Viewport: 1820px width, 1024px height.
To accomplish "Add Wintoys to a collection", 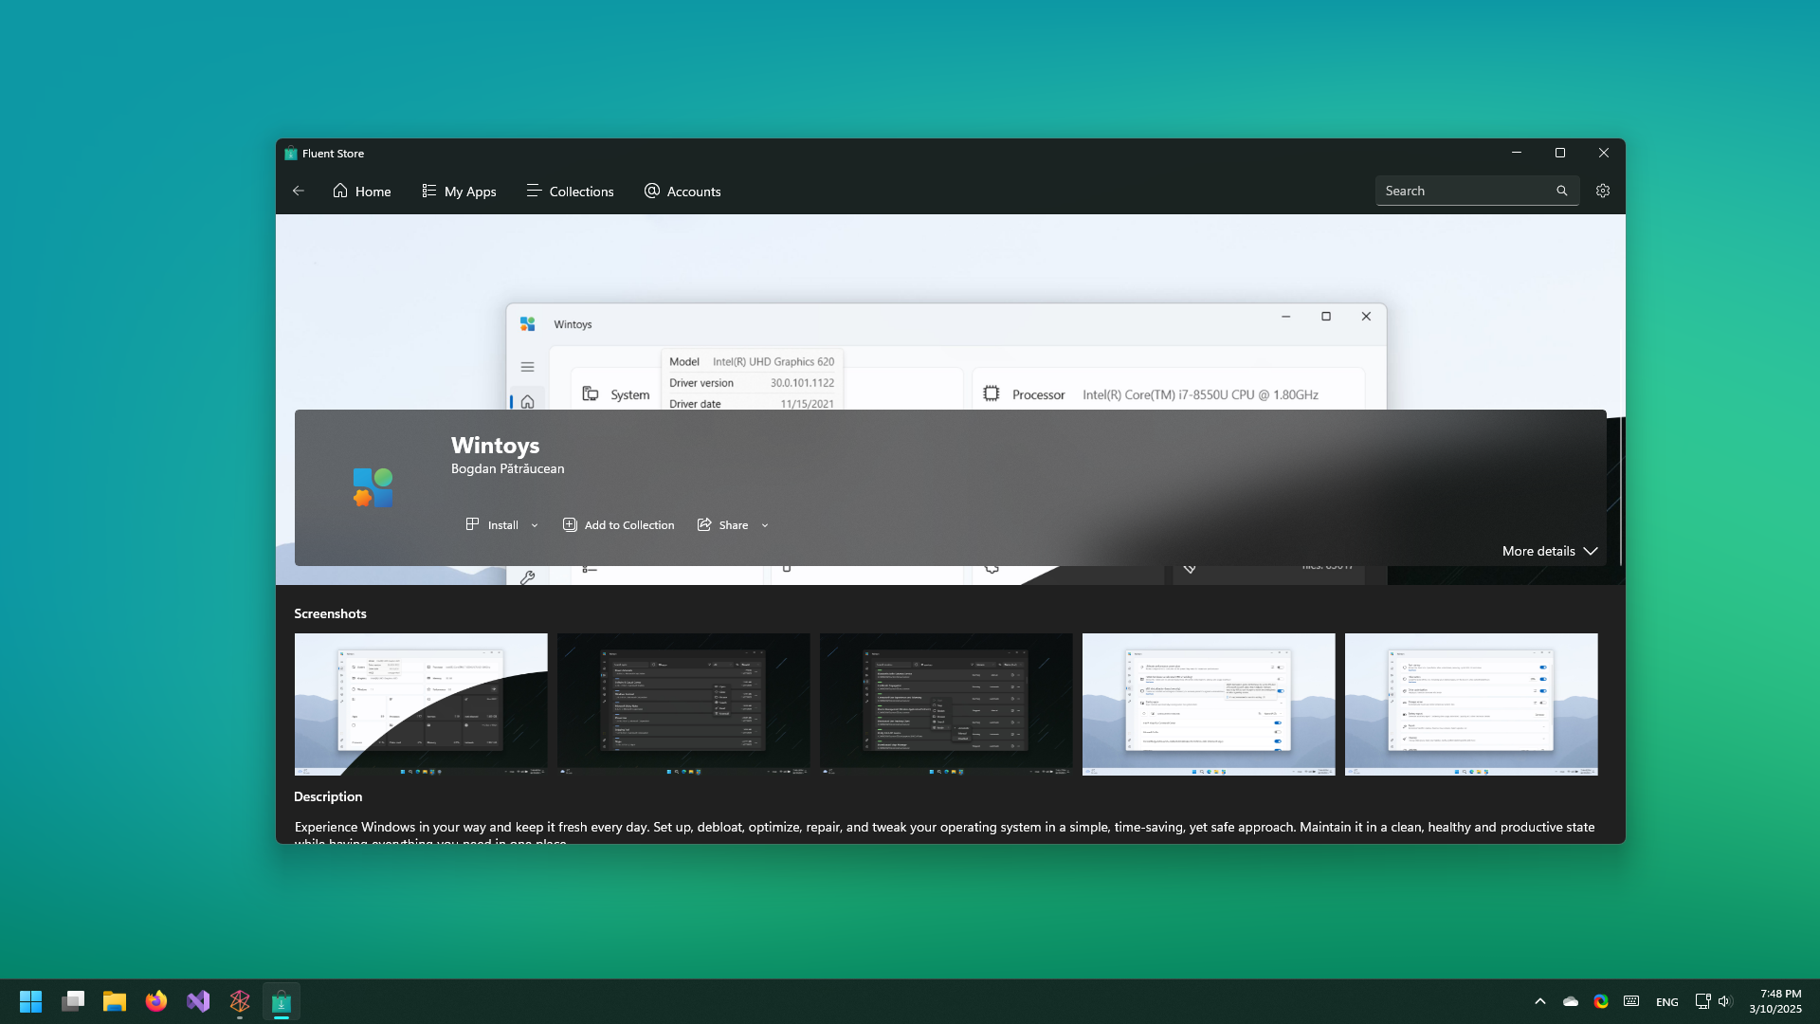I will [618, 524].
